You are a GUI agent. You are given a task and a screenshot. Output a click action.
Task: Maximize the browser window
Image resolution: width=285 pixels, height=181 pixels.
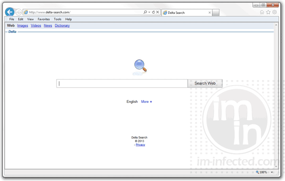tap(263, 5)
